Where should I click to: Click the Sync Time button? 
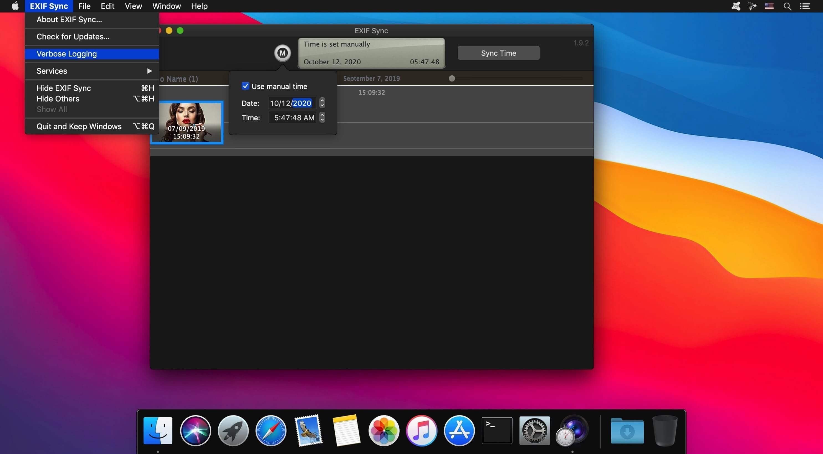click(499, 53)
